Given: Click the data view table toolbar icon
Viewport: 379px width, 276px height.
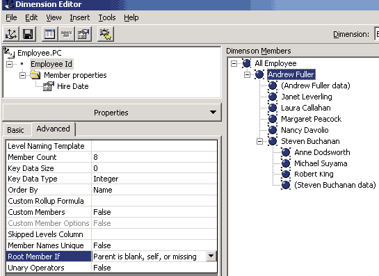Looking at the screenshot, I should 49,34.
